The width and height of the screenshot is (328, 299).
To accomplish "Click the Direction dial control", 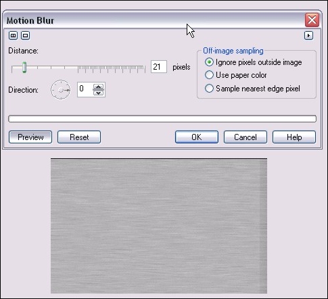I will (x=61, y=90).
